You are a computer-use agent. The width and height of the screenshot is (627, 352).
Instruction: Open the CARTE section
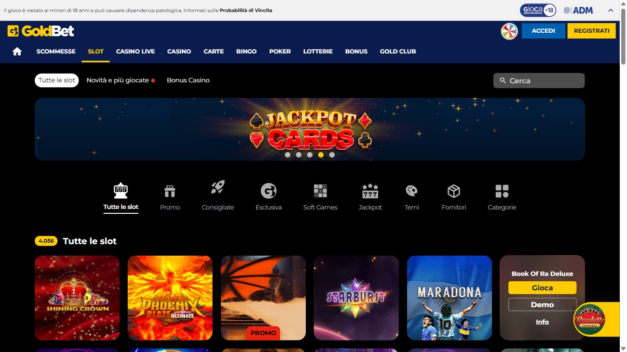click(214, 52)
